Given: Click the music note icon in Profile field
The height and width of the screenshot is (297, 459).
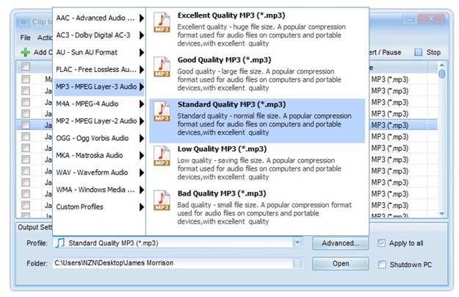Looking at the screenshot, I should point(60,243).
